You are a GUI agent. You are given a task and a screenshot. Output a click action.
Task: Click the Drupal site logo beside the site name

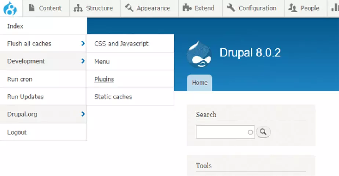point(199,54)
